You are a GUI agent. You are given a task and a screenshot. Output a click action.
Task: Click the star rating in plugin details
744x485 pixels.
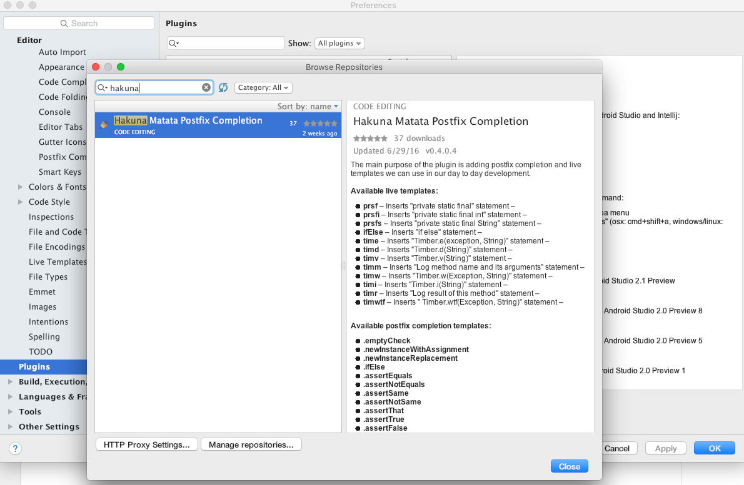point(370,139)
